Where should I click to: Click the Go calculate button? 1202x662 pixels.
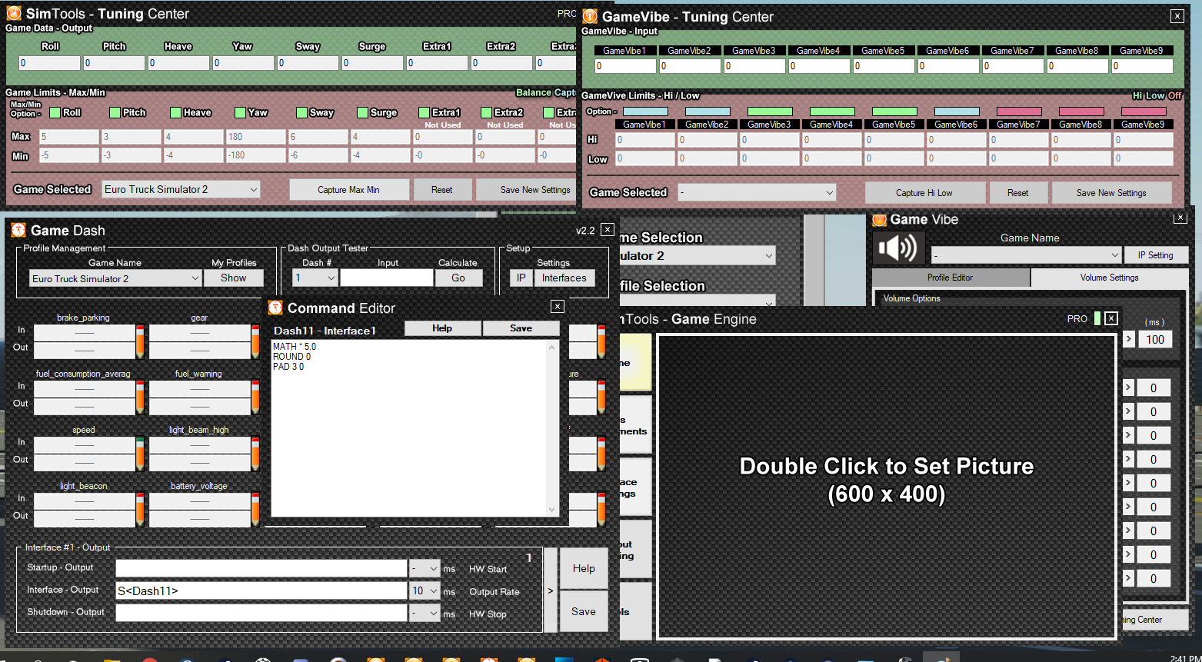pyautogui.click(x=458, y=278)
